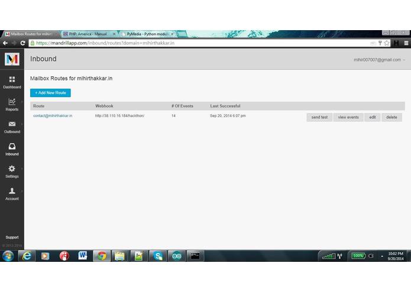The height and width of the screenshot is (292, 411).
Task: Open media player taskbar icon
Action: pos(45,256)
